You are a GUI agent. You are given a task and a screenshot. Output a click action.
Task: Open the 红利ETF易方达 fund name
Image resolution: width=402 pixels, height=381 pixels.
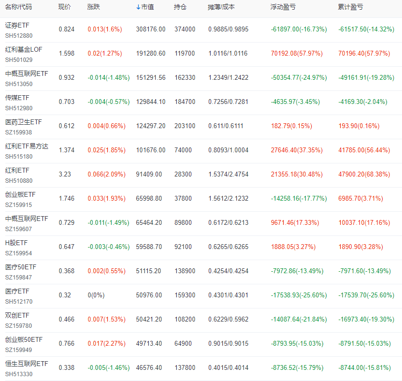(27, 146)
